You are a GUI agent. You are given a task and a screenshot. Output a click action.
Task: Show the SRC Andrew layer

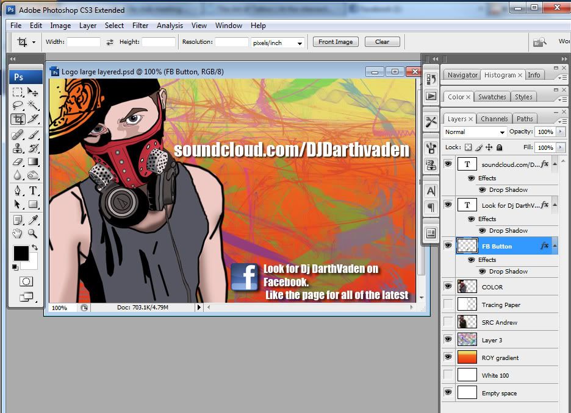point(448,322)
